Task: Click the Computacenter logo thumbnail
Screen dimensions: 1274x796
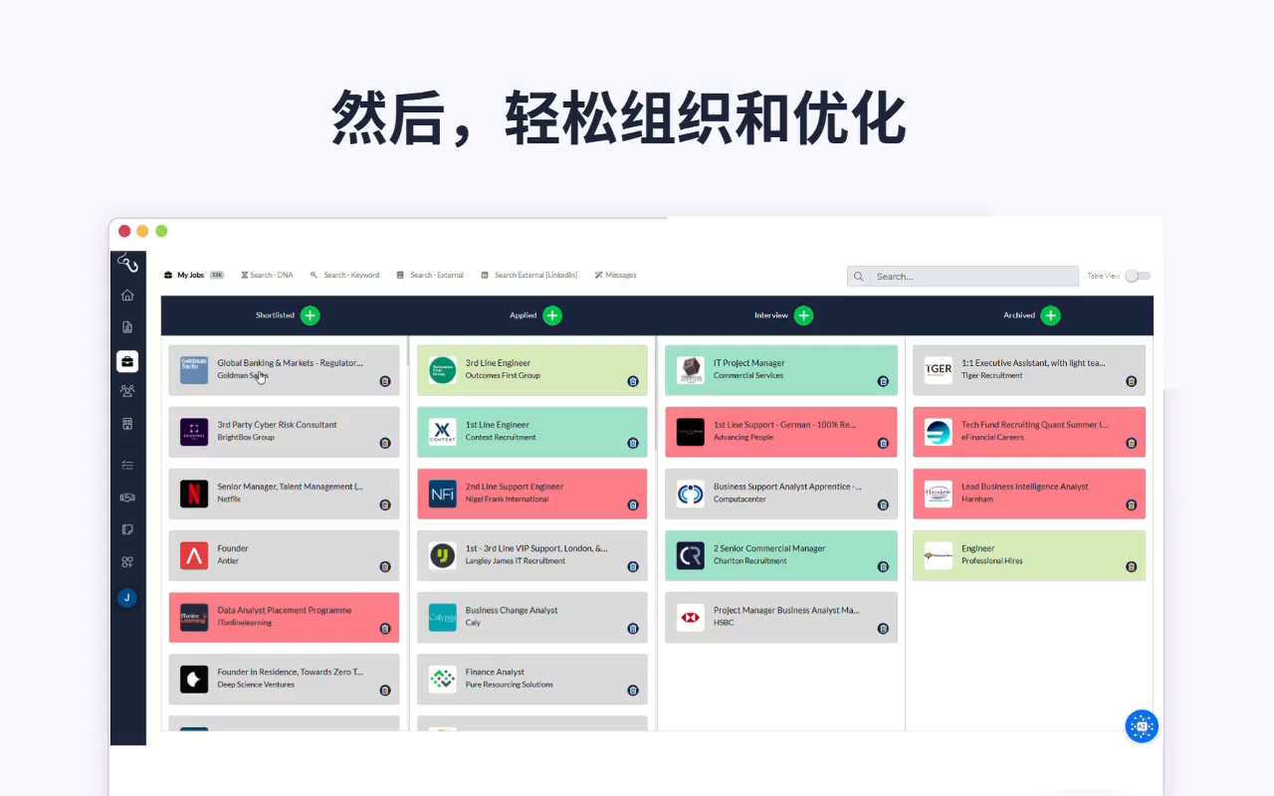Action: 691,494
